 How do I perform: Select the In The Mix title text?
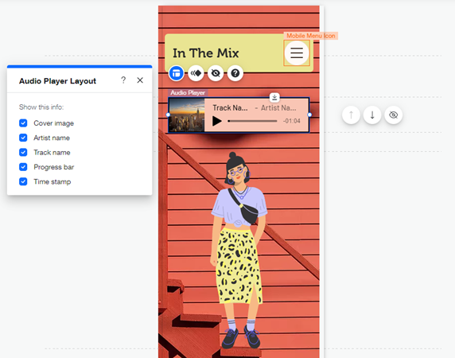click(206, 53)
